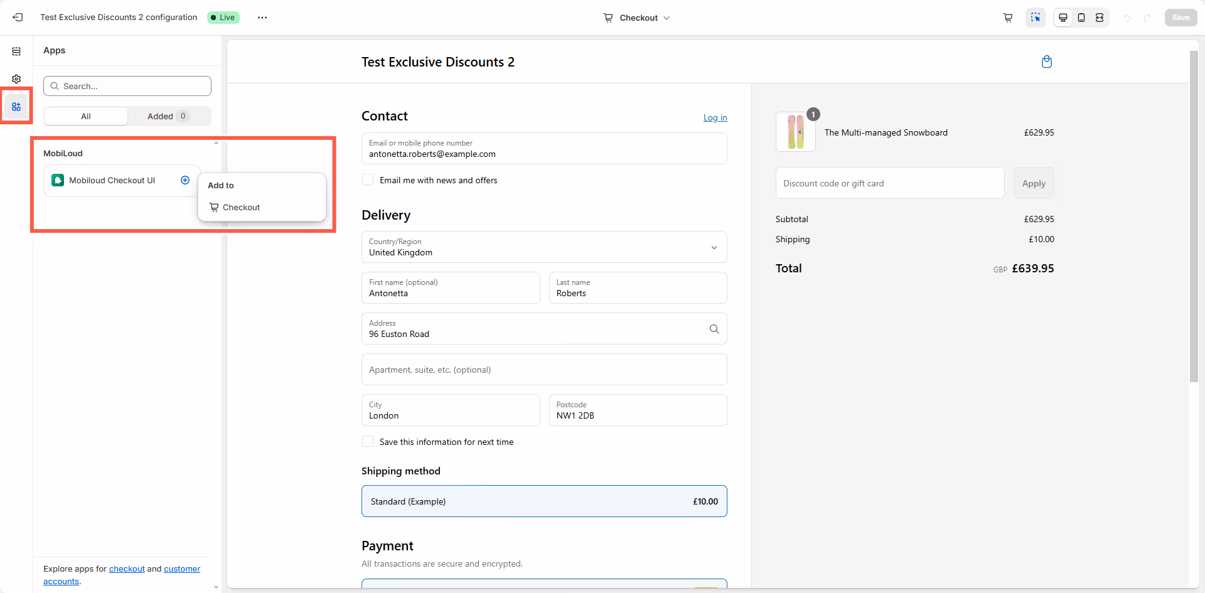Click the Mobiloud Checkout UI app icon
Image resolution: width=1205 pixels, height=593 pixels.
[58, 180]
